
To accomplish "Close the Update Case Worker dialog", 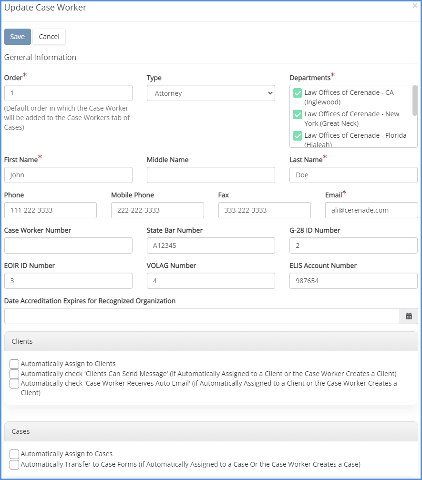I will (415, 6).
